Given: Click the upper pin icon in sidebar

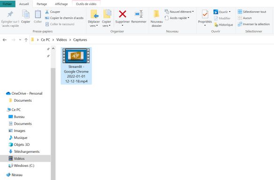Looking at the screenshot, I should [48, 49].
